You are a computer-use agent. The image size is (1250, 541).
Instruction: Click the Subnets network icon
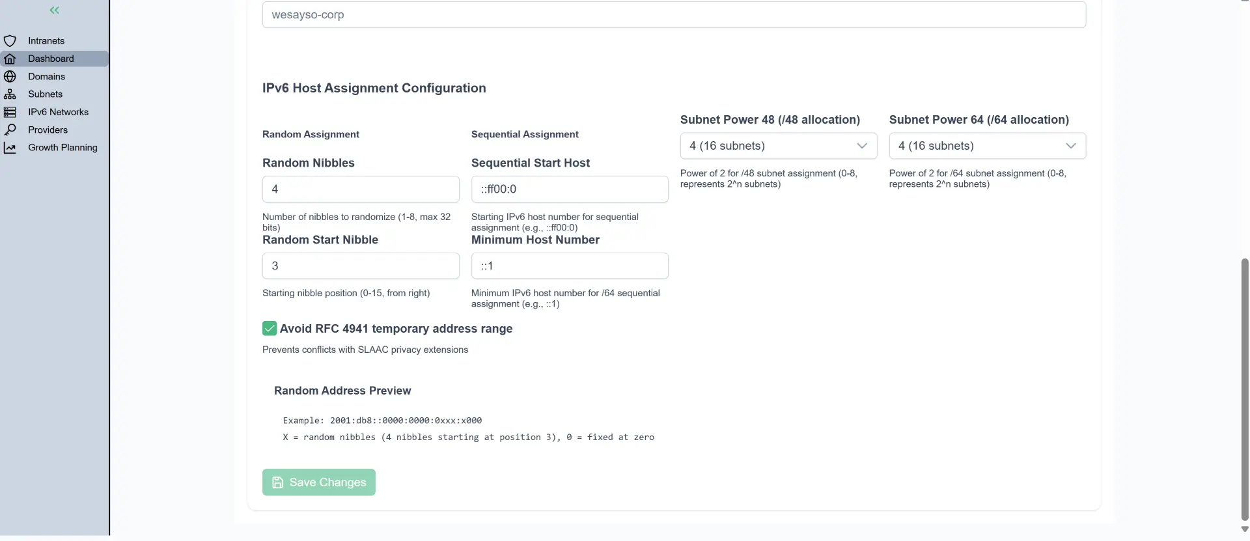pyautogui.click(x=10, y=94)
